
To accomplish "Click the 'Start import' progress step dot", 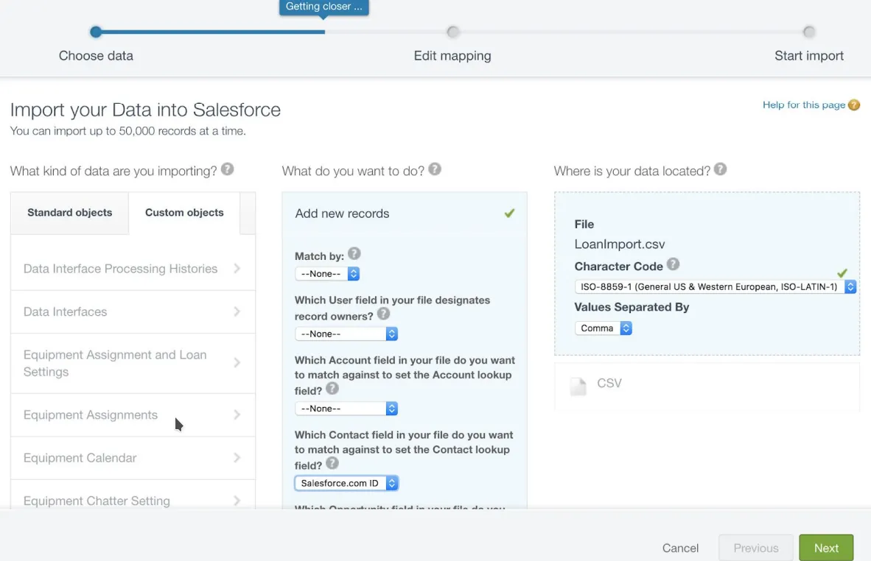I will coord(809,32).
